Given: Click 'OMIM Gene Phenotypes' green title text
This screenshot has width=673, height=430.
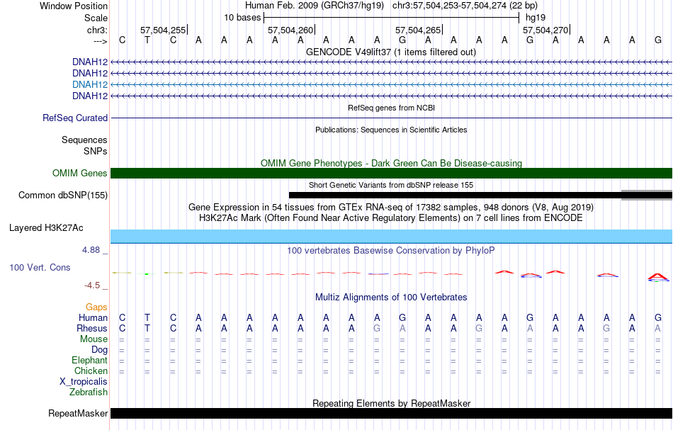Looking at the screenshot, I should pos(391,163).
